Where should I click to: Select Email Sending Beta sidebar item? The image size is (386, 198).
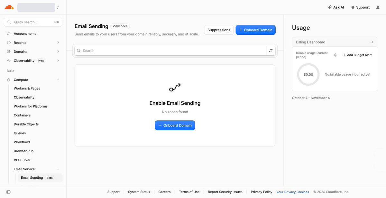(40, 178)
